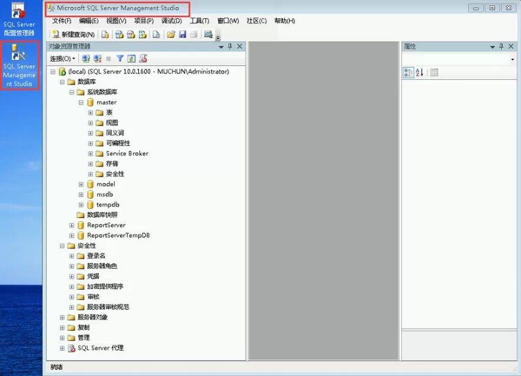Open the 文件(F) menu
521x376 pixels.
point(62,21)
